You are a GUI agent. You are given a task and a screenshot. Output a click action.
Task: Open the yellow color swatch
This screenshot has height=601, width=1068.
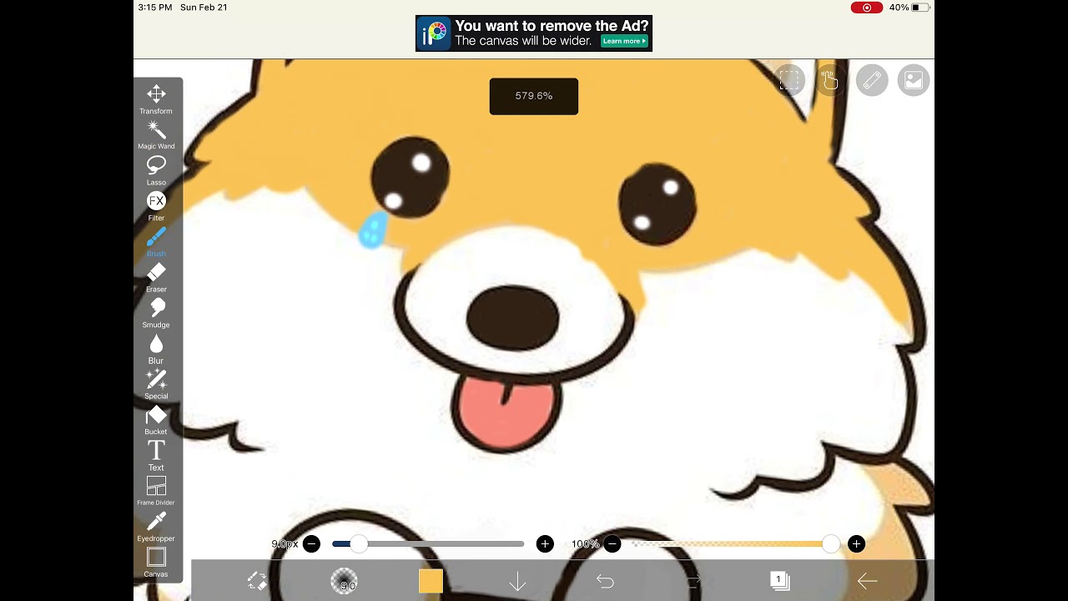(x=431, y=581)
